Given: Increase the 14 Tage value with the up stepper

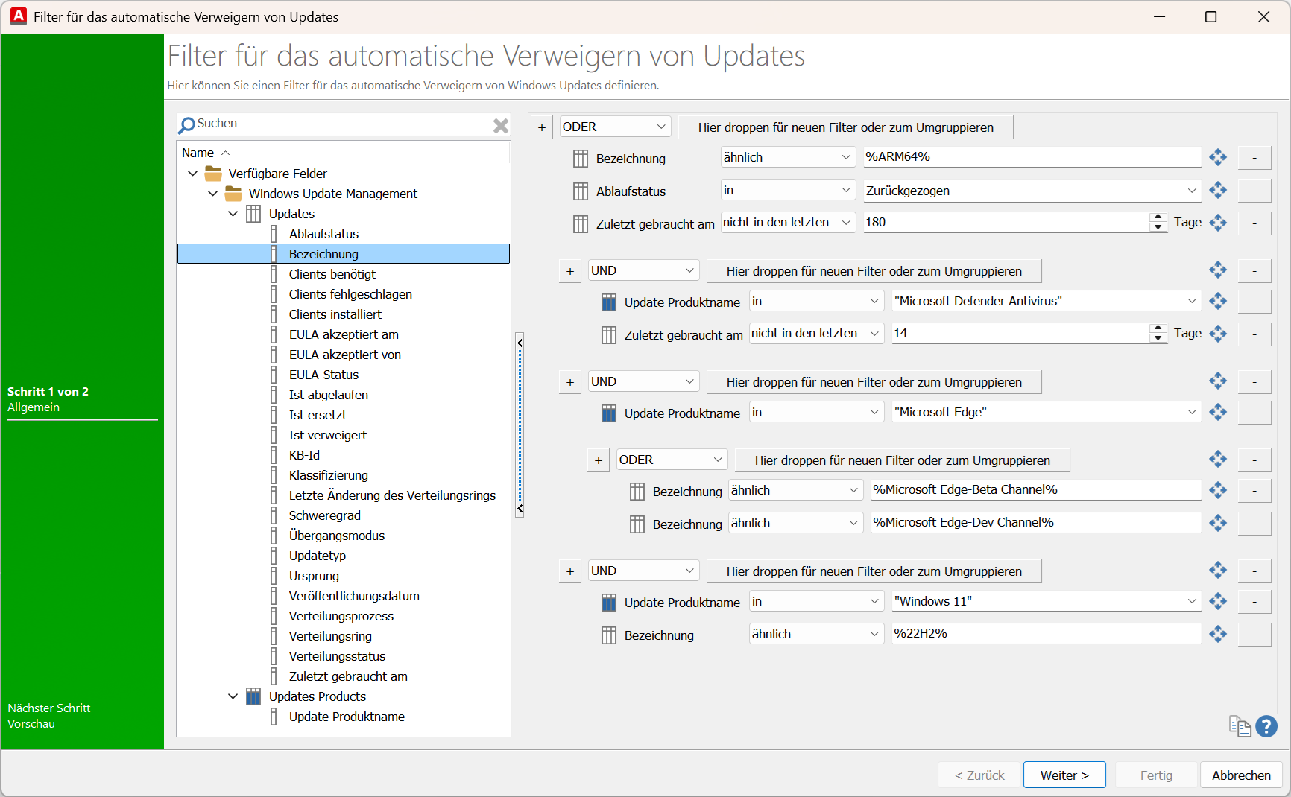Looking at the screenshot, I should [1157, 329].
